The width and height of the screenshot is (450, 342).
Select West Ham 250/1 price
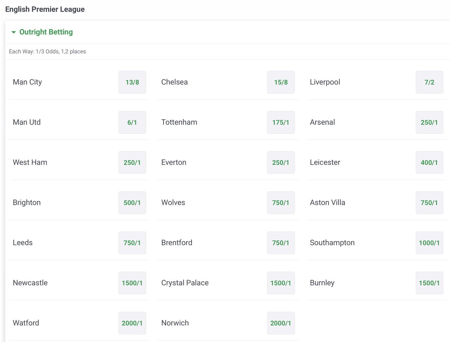(132, 162)
